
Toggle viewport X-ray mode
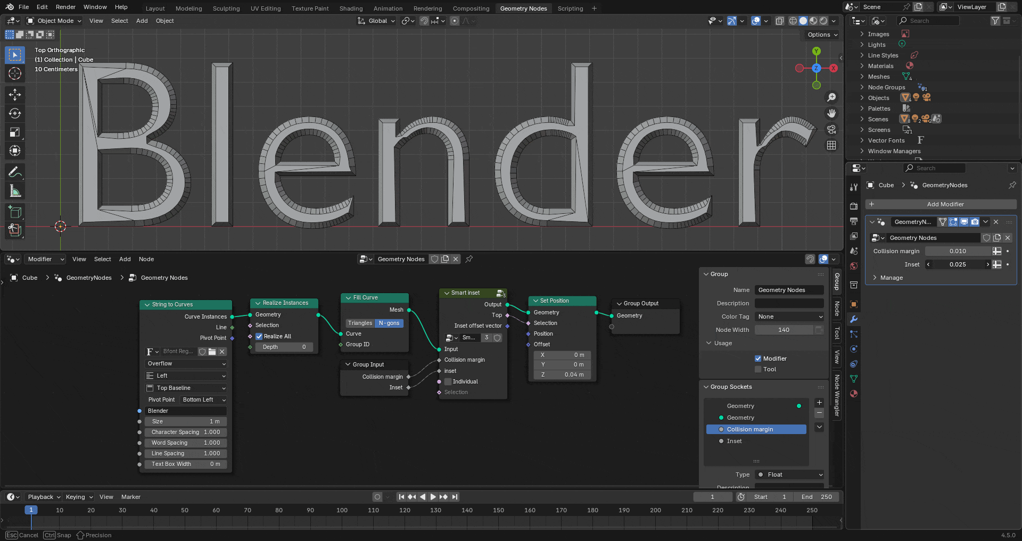(x=779, y=21)
